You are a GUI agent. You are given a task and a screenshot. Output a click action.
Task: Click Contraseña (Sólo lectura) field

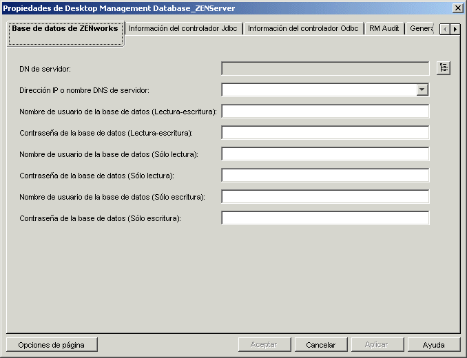[x=325, y=176]
